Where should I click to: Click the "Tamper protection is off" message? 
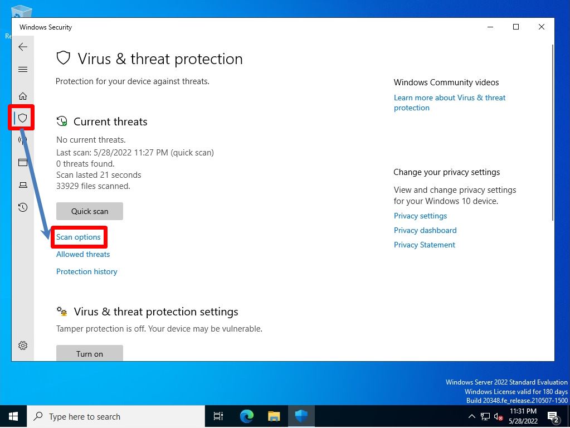pos(159,329)
